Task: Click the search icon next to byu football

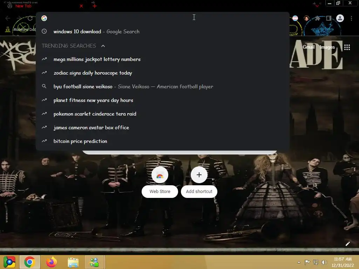Action: coord(44,86)
